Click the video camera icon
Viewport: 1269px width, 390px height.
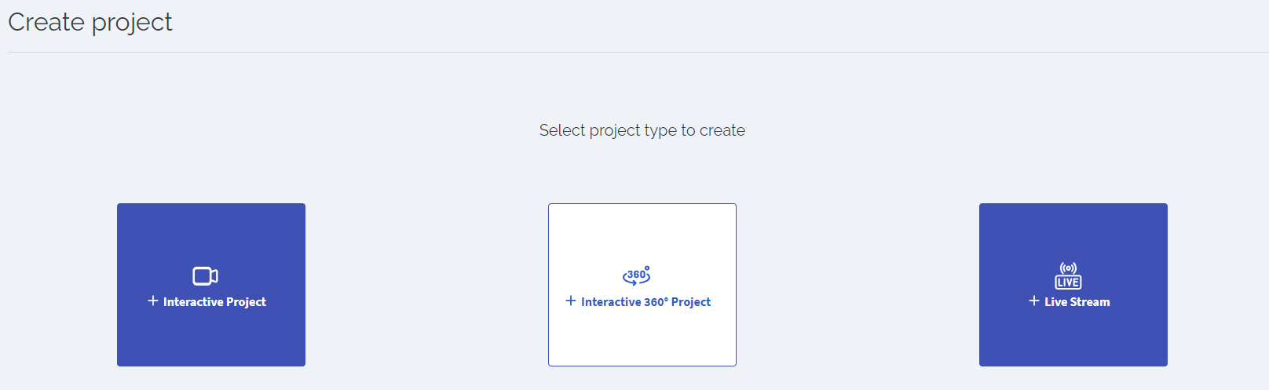[205, 276]
